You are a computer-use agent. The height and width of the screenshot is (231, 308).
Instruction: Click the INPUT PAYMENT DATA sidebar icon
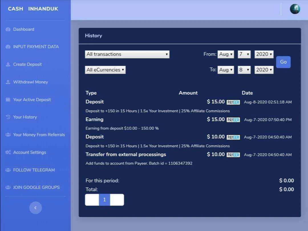point(8,47)
